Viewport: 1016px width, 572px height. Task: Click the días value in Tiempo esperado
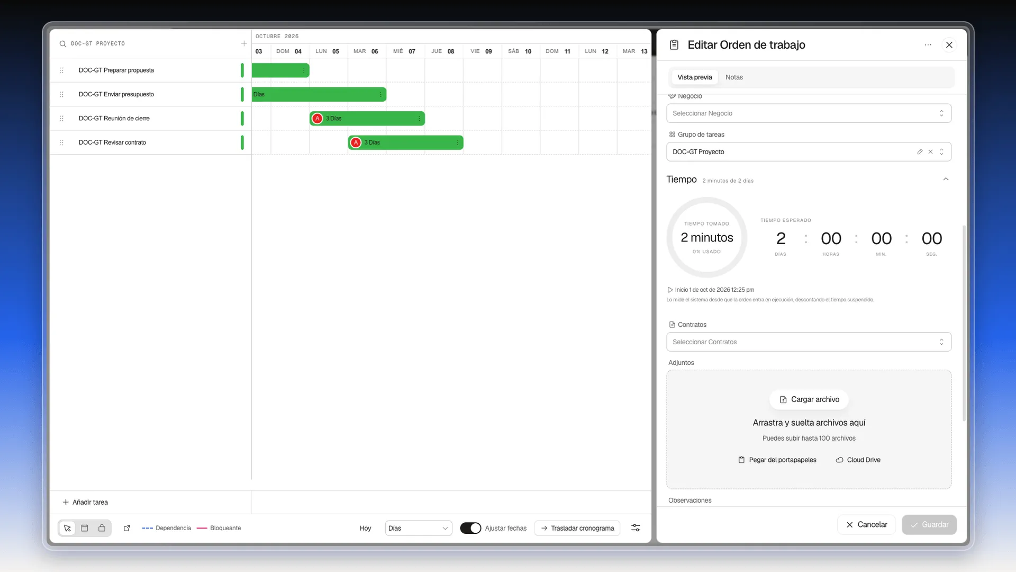(781, 239)
